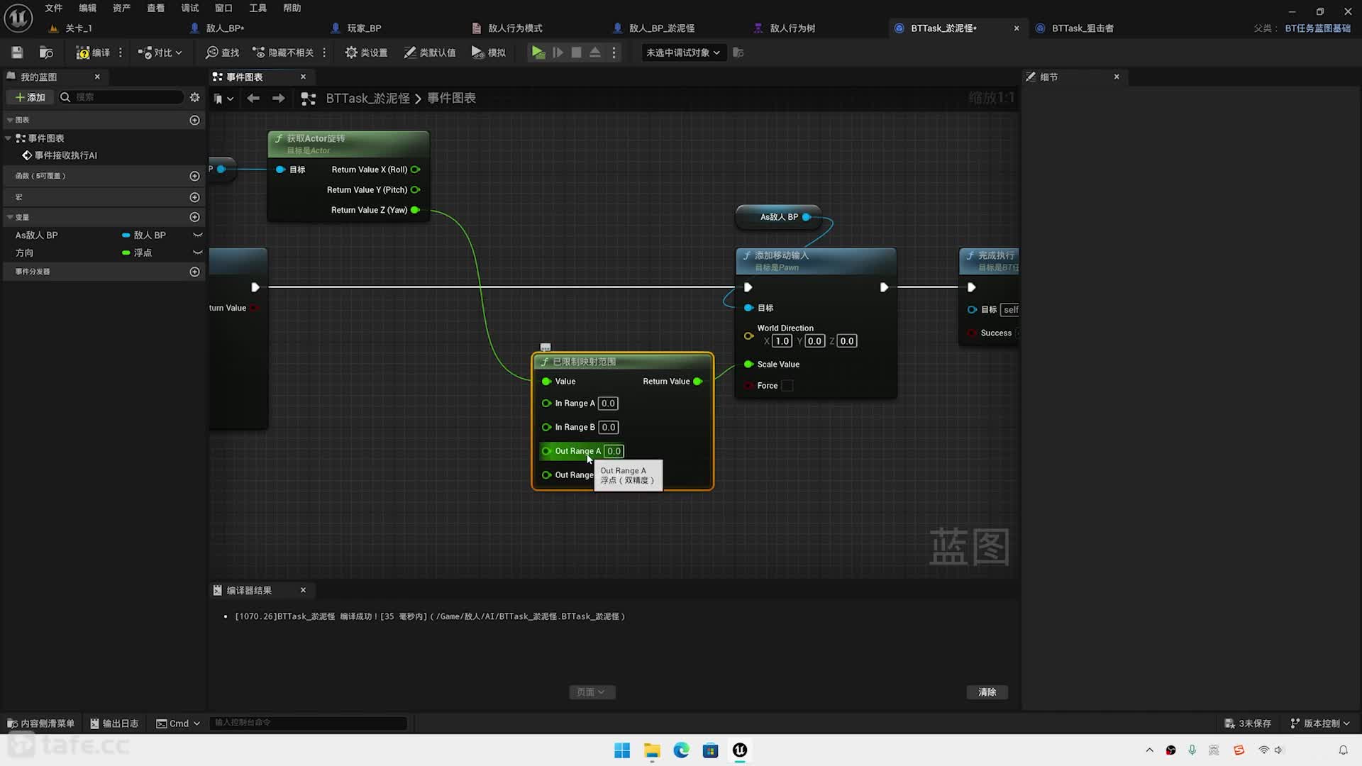Start 模拟 simulation
Viewport: 1362px width, 766px height.
489,52
